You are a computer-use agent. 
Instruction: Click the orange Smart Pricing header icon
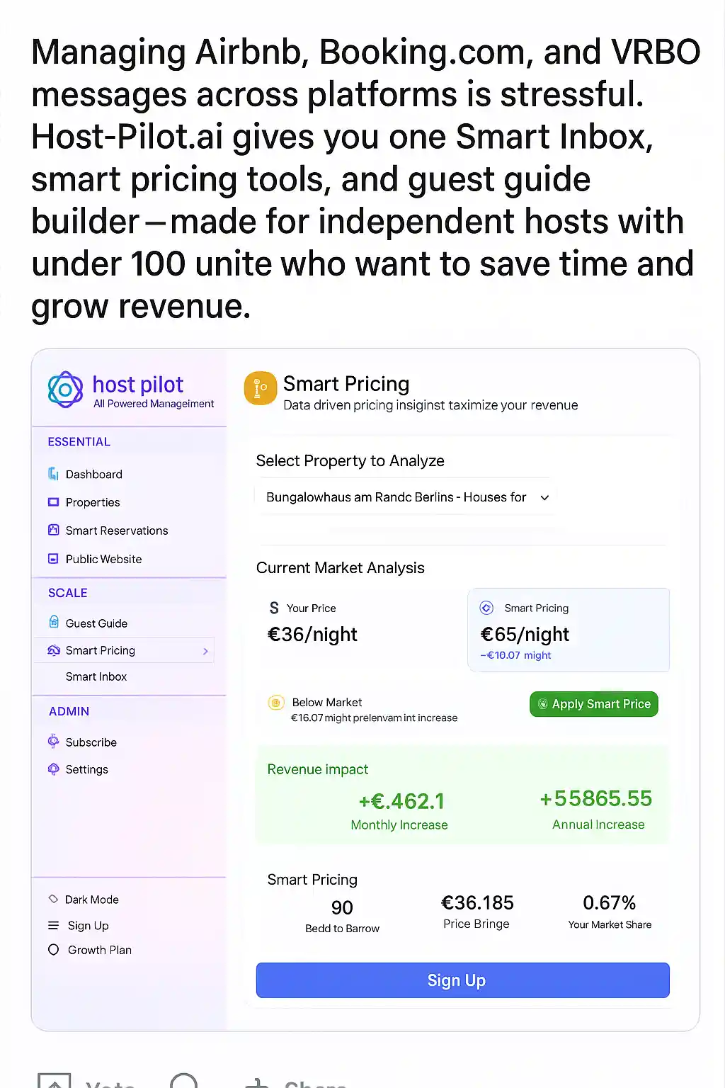pos(260,388)
